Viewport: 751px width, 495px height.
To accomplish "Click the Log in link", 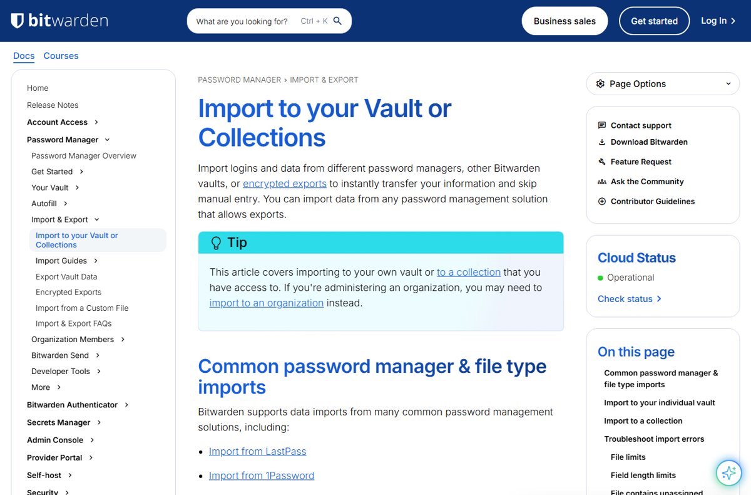I will click(x=718, y=21).
